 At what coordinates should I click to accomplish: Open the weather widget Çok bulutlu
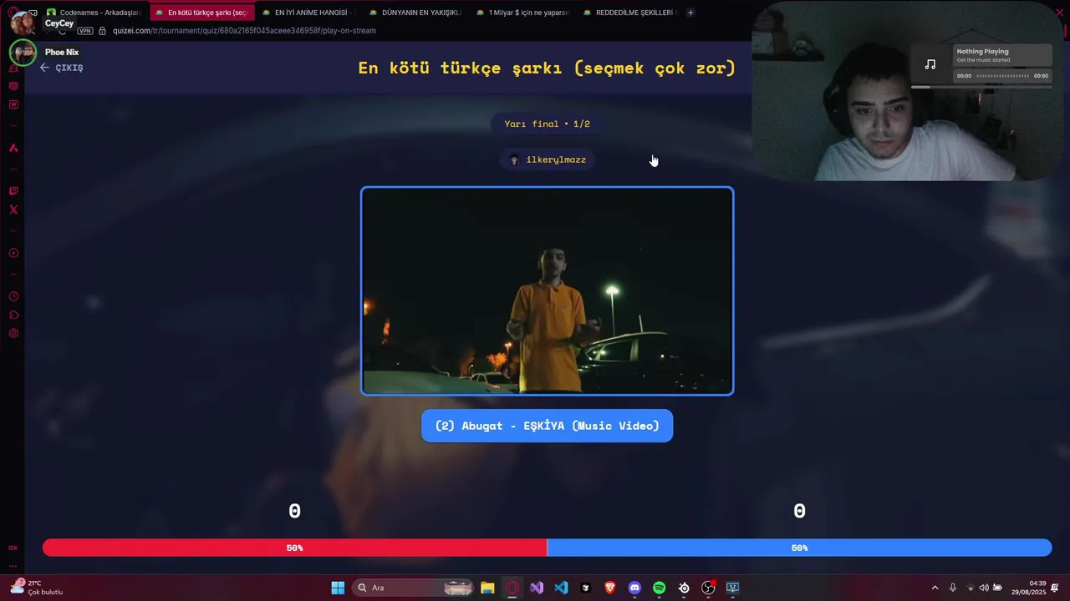coord(37,588)
